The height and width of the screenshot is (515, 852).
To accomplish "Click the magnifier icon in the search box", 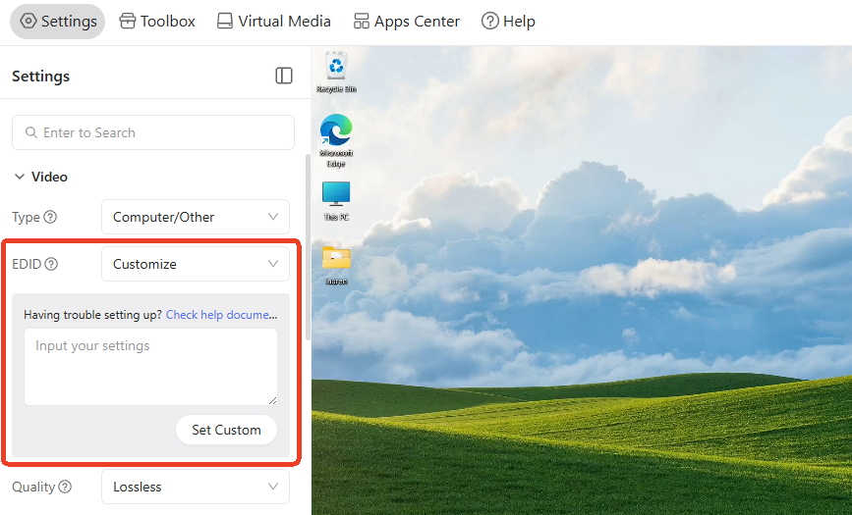I will pos(31,132).
